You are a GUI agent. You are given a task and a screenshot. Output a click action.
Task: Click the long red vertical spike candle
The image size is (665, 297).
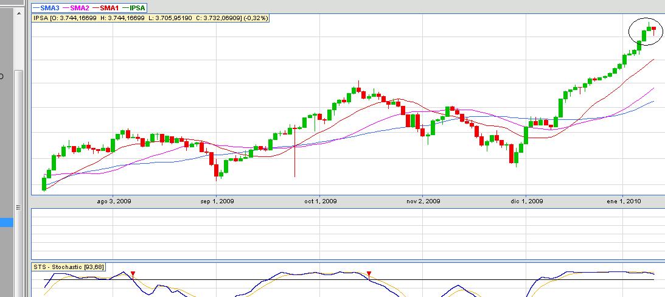294,150
